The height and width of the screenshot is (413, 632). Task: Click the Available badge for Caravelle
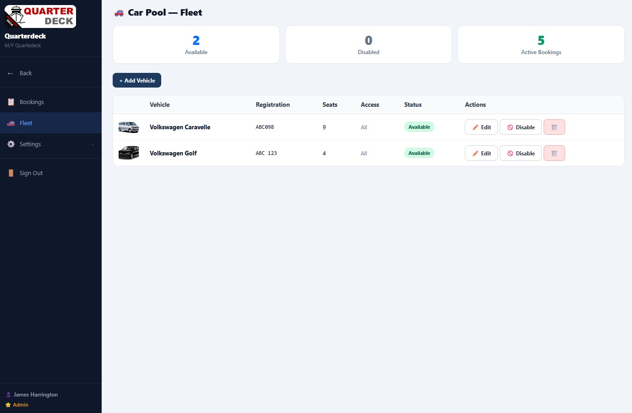[419, 127]
